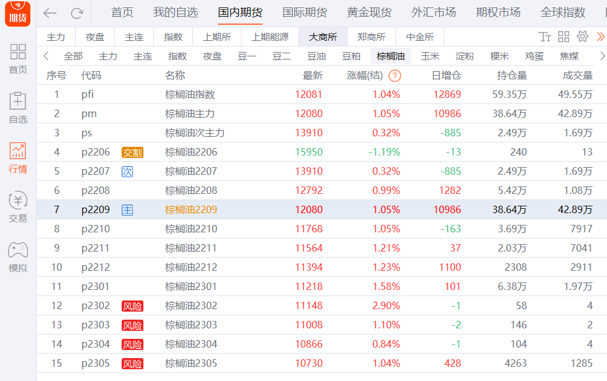Click the 期货 app logo icon
607x381 pixels.
(x=17, y=13)
